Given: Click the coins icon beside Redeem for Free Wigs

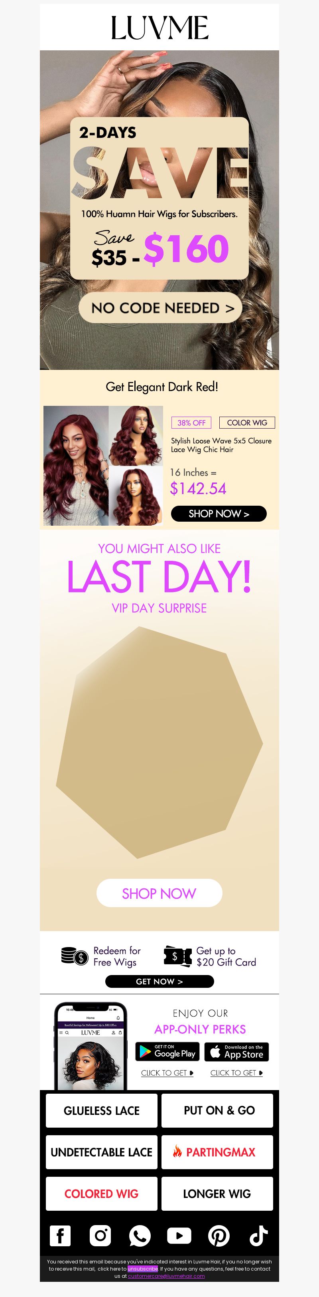Looking at the screenshot, I should [x=74, y=955].
